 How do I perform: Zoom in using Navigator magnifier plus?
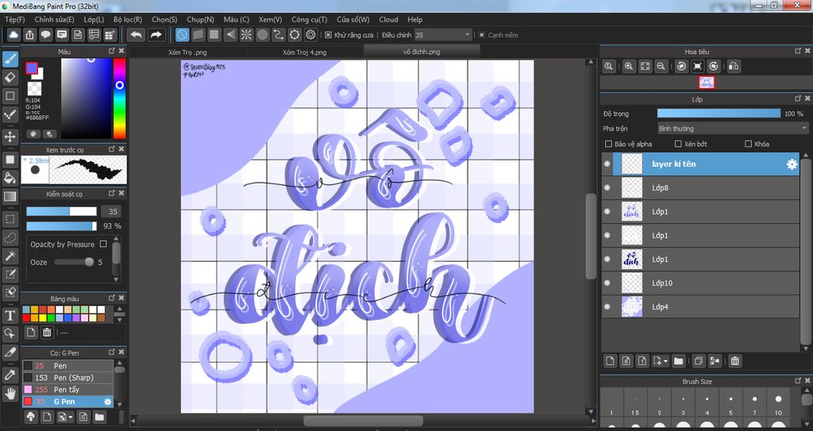[x=629, y=66]
